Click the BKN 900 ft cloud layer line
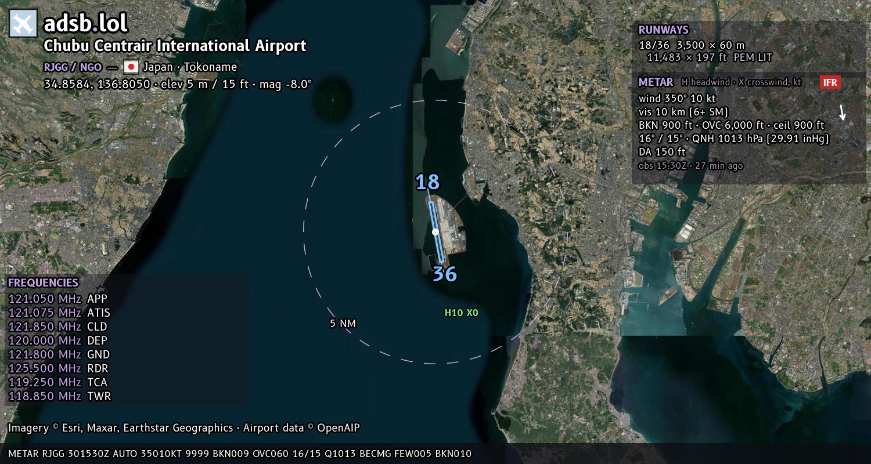 tap(731, 125)
